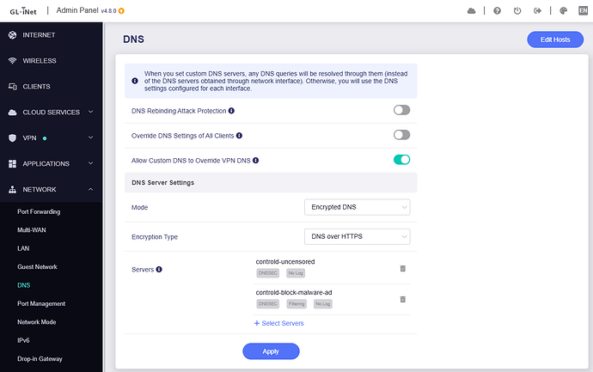Click the Select Servers link
This screenshot has height=372, width=593.
tap(278, 323)
